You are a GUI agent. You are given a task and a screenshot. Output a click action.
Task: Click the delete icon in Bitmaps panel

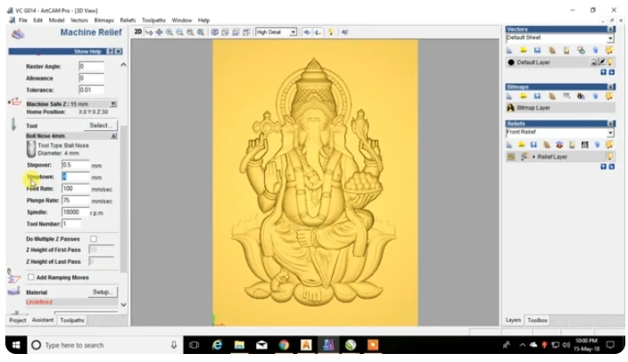(x=595, y=95)
